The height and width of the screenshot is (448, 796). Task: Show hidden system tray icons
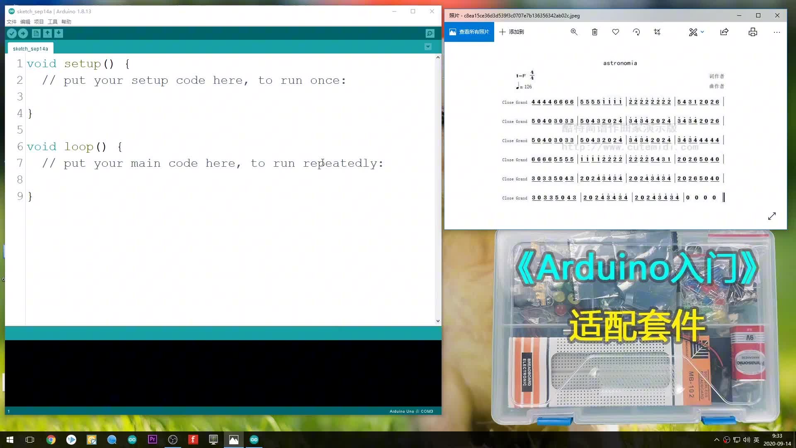point(717,440)
